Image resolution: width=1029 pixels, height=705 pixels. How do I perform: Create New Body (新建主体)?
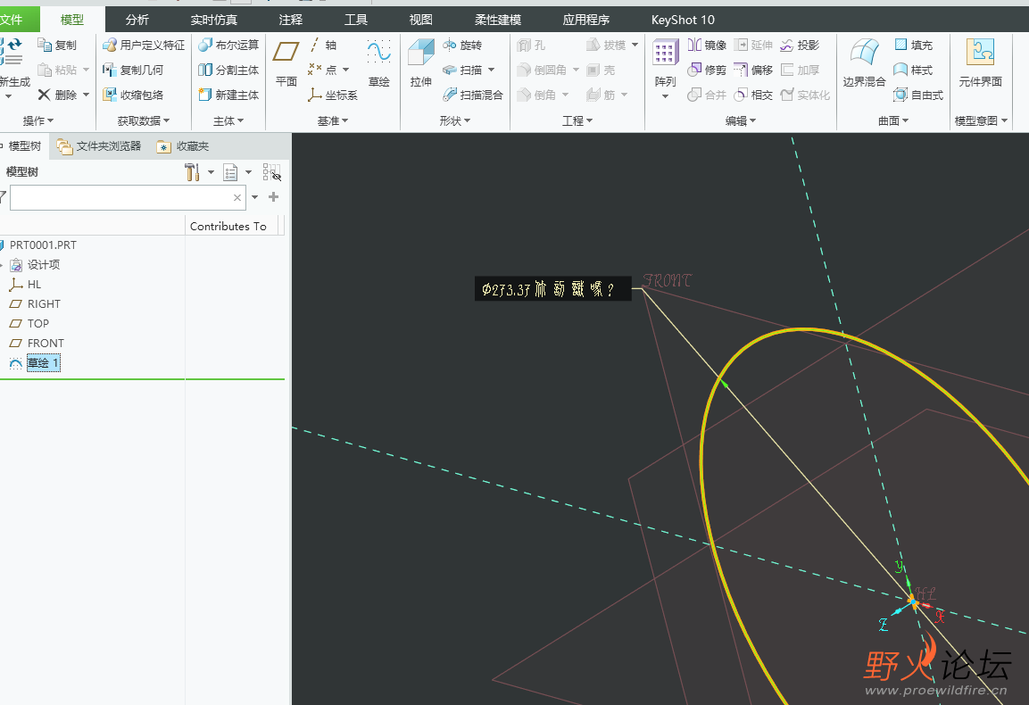click(228, 95)
